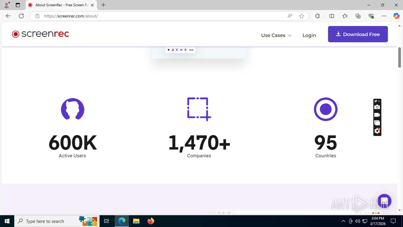The width and height of the screenshot is (403, 227).
Task: Click the Active Users user icon
Action: (73, 109)
